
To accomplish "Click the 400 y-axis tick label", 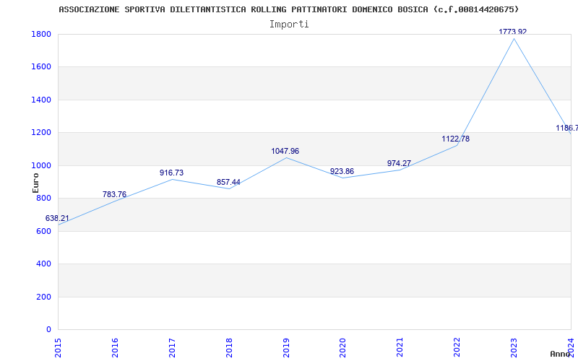I will click(x=43, y=264).
